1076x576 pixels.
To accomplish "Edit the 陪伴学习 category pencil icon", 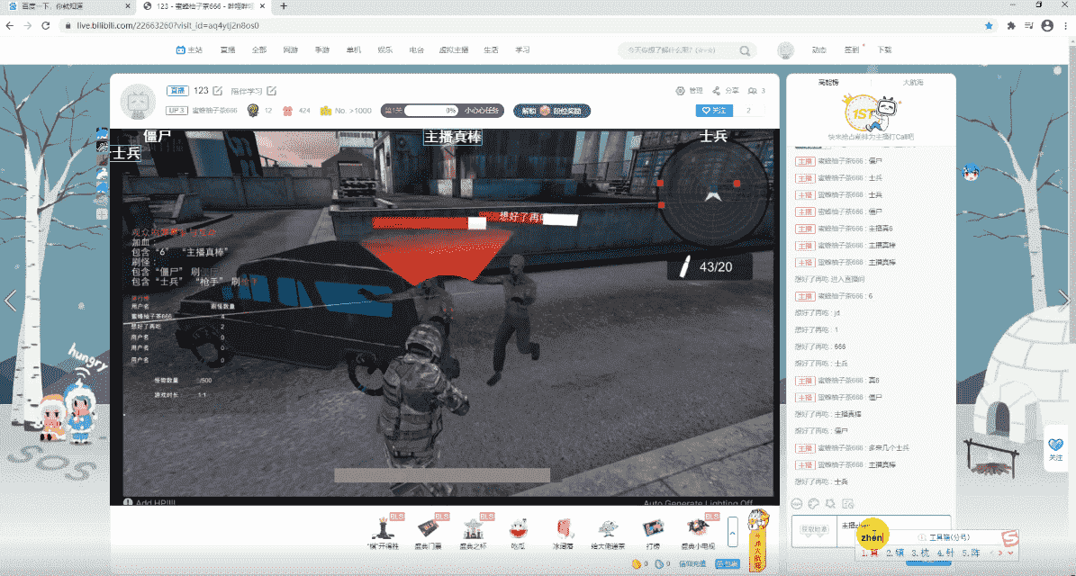I will click(x=272, y=91).
